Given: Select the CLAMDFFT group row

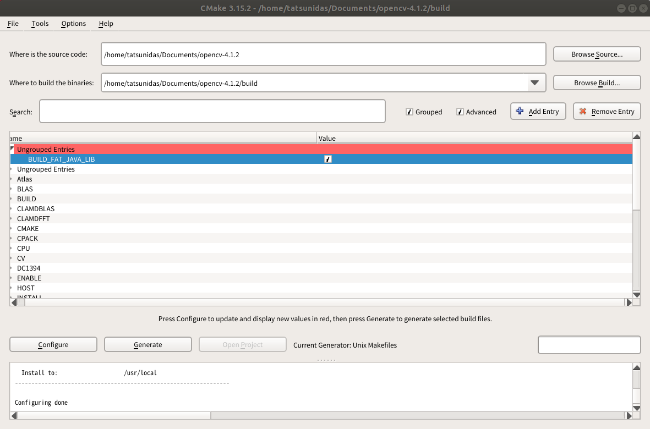Looking at the screenshot, I should click(321, 219).
